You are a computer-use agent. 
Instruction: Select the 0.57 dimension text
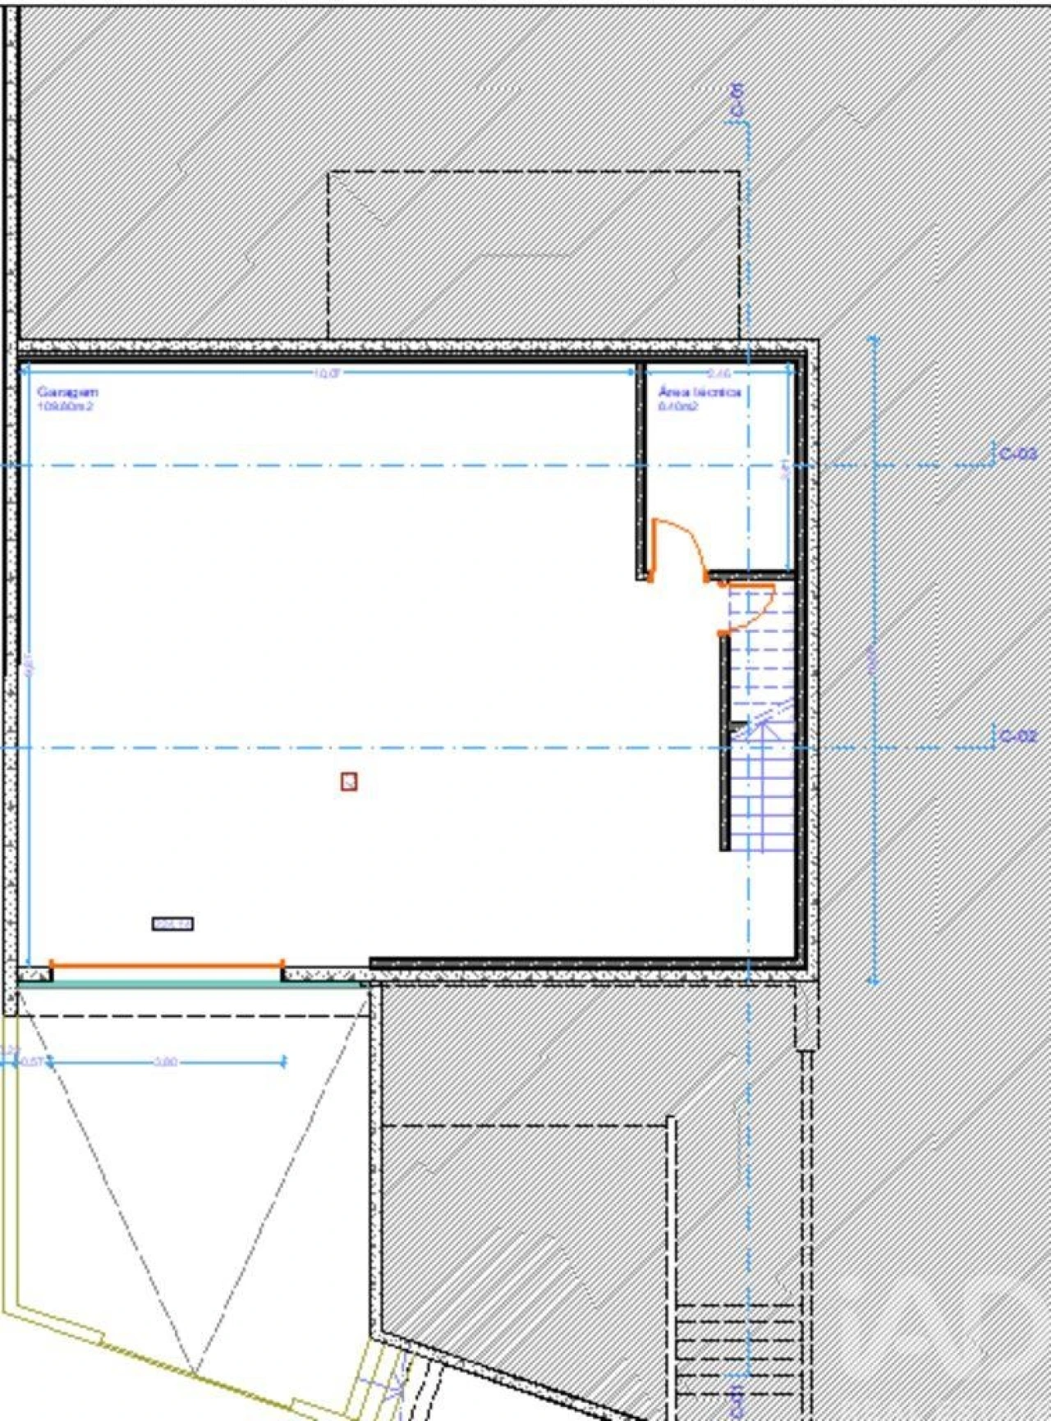click(x=31, y=1062)
